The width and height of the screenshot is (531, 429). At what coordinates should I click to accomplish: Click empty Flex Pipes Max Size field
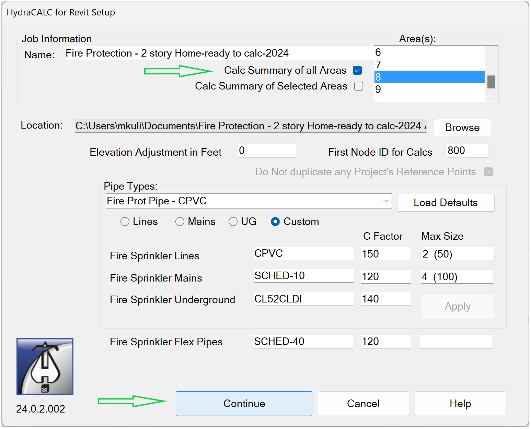point(456,342)
